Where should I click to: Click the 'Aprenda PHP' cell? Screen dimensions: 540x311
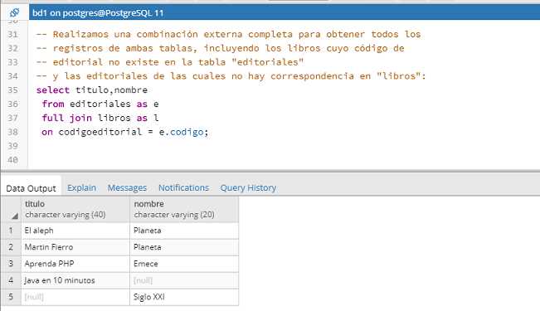[75, 264]
